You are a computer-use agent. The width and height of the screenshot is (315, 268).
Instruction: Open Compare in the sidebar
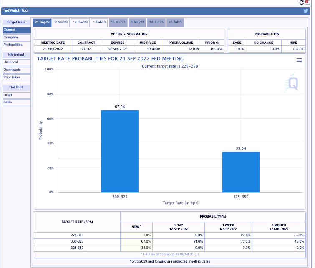coord(16,38)
